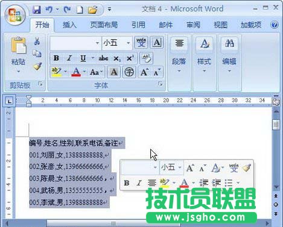The height and width of the screenshot is (227, 283).
Task: Shrink font size in ribbon
Action: click(x=157, y=72)
